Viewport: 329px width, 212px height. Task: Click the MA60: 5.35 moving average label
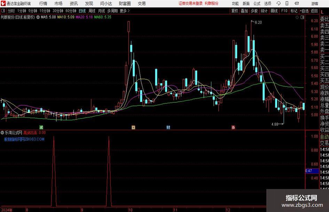coord(103,17)
